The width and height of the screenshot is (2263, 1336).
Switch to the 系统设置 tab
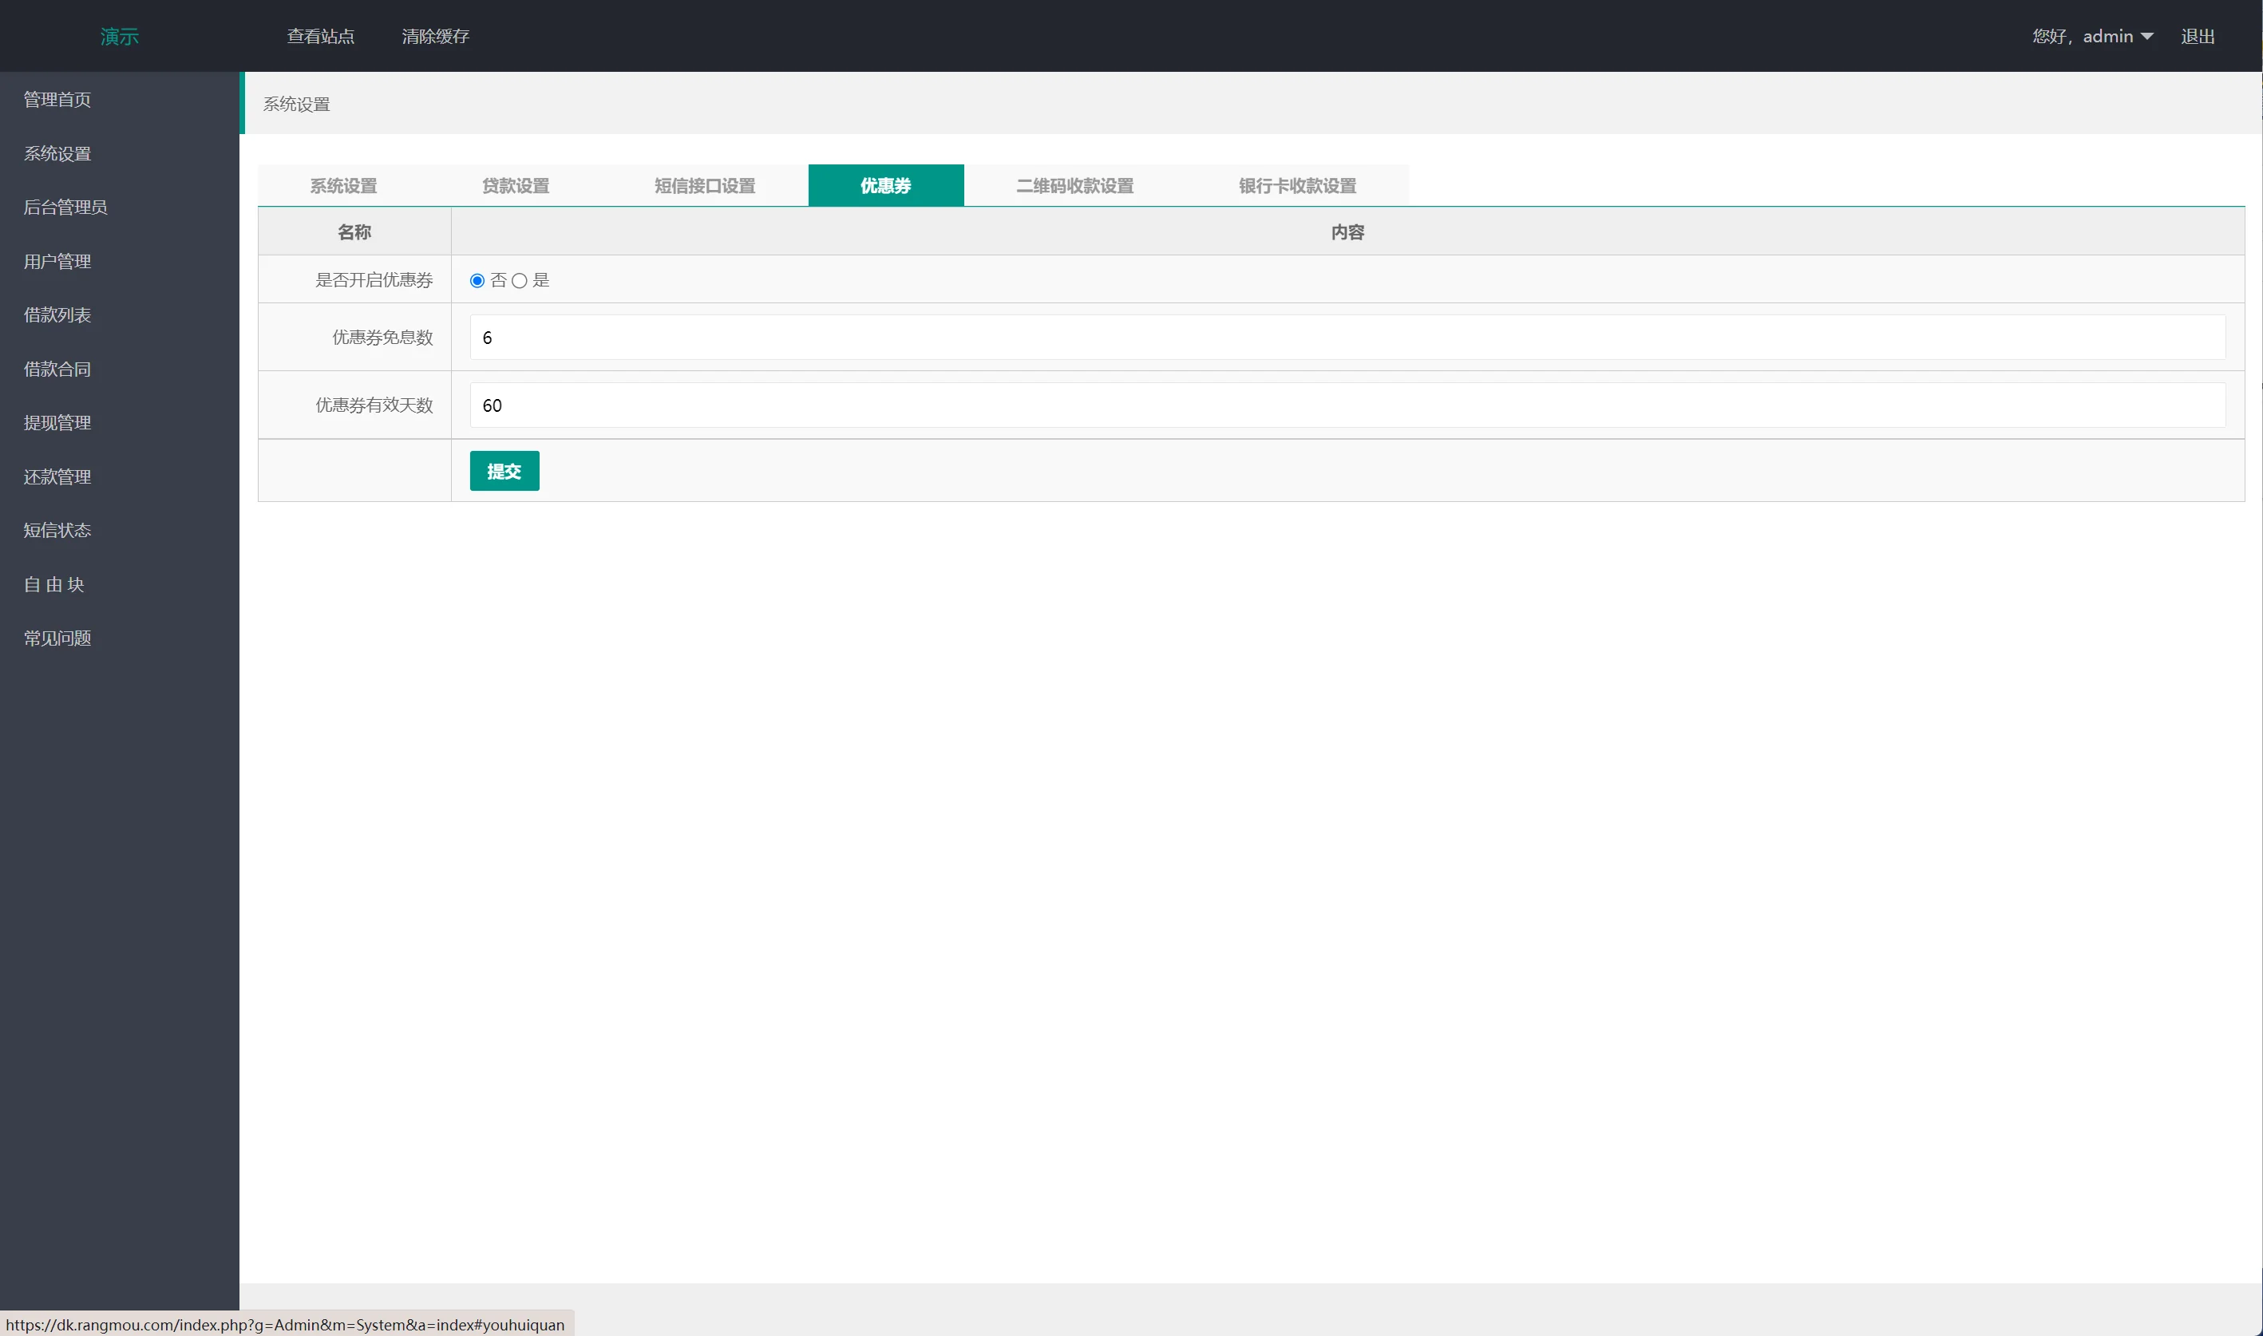point(344,185)
